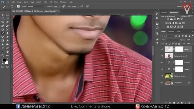Open the History panel icon
The width and height of the screenshot is (194, 109).
[x=157, y=14]
